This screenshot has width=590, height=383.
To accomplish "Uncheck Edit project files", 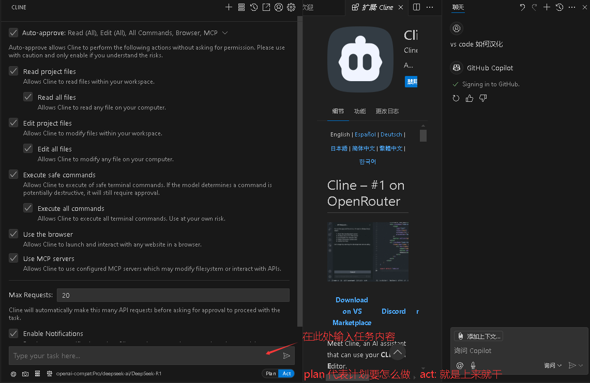I will 13,122.
